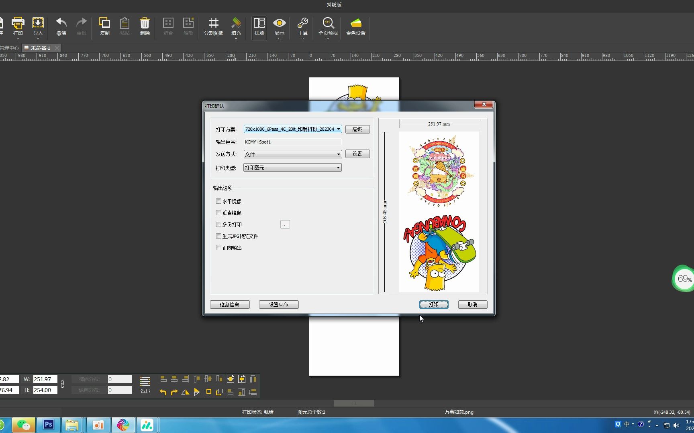Close the 未命名-1 tab

57,48
